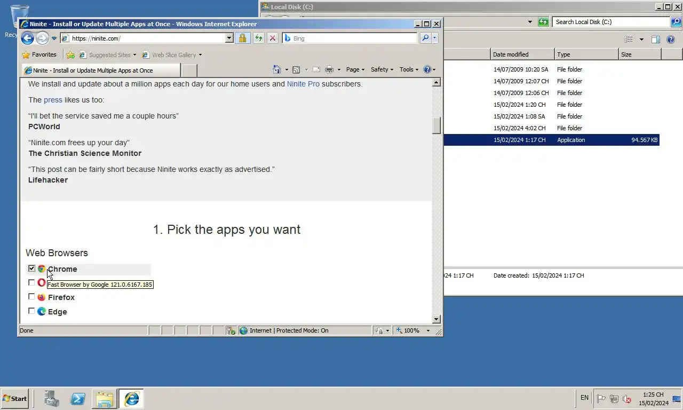Click the EN language indicator in tray
The width and height of the screenshot is (683, 410).
pyautogui.click(x=584, y=398)
